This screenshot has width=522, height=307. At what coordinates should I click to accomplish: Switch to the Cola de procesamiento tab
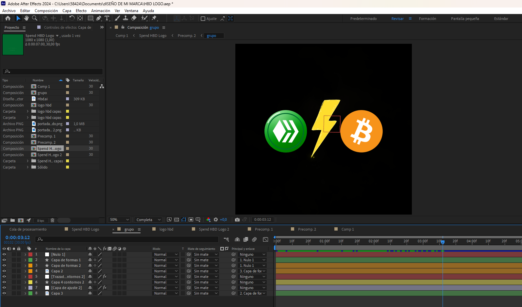pos(28,229)
